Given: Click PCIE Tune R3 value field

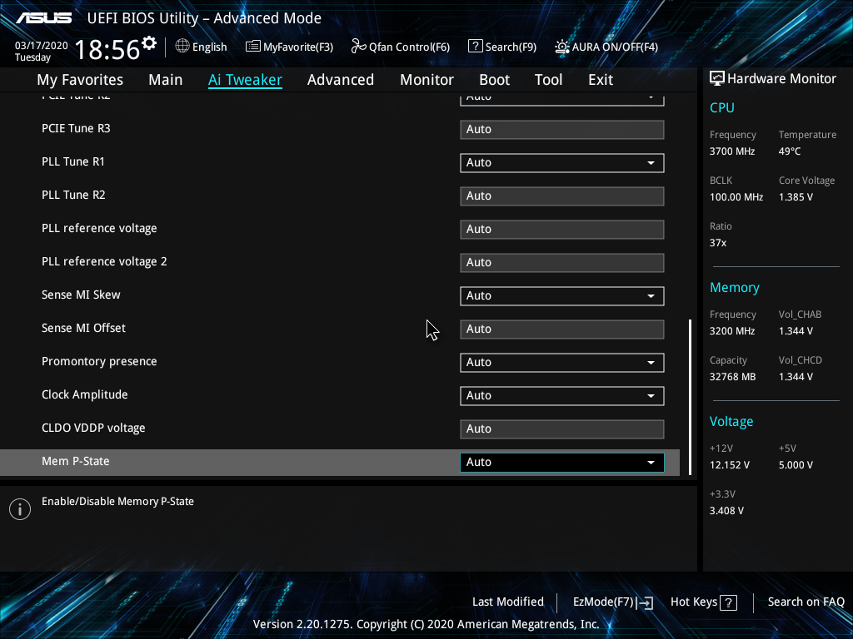Looking at the screenshot, I should [x=562, y=130].
